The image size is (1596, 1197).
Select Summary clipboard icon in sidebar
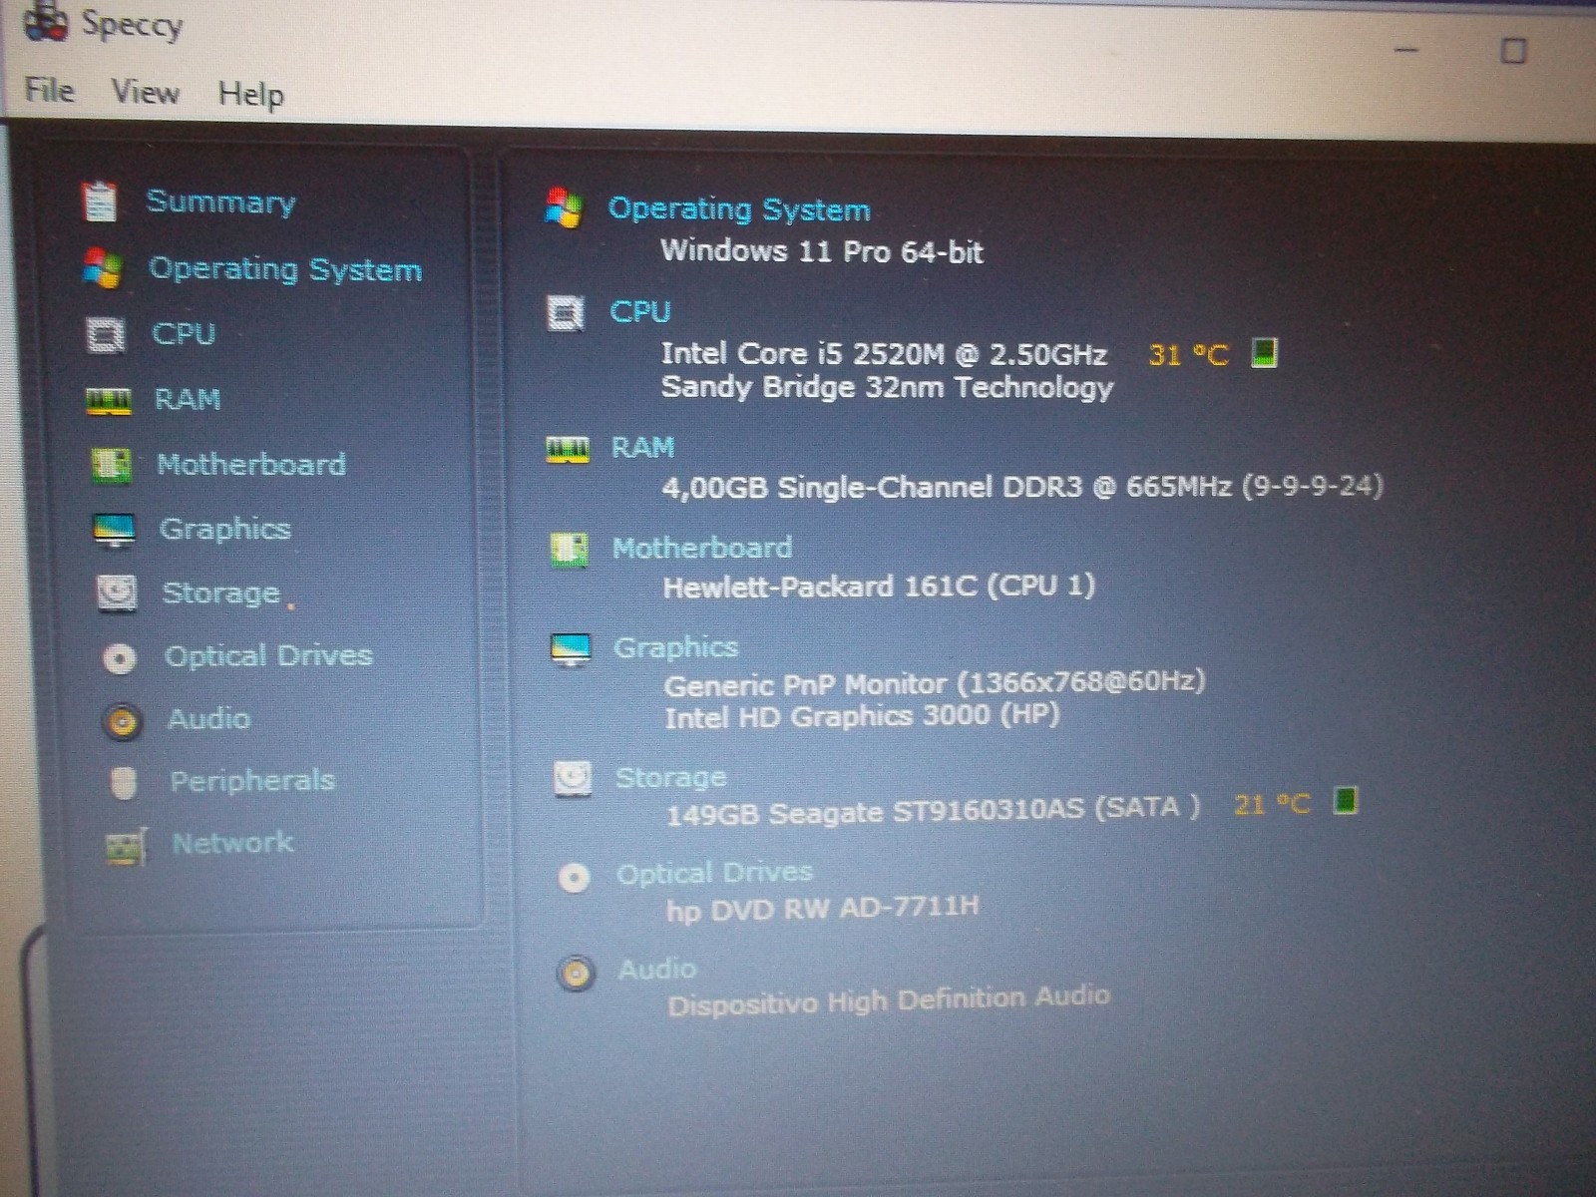click(100, 201)
